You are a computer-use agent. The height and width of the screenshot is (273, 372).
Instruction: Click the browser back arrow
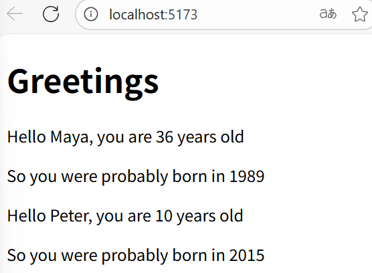[15, 14]
